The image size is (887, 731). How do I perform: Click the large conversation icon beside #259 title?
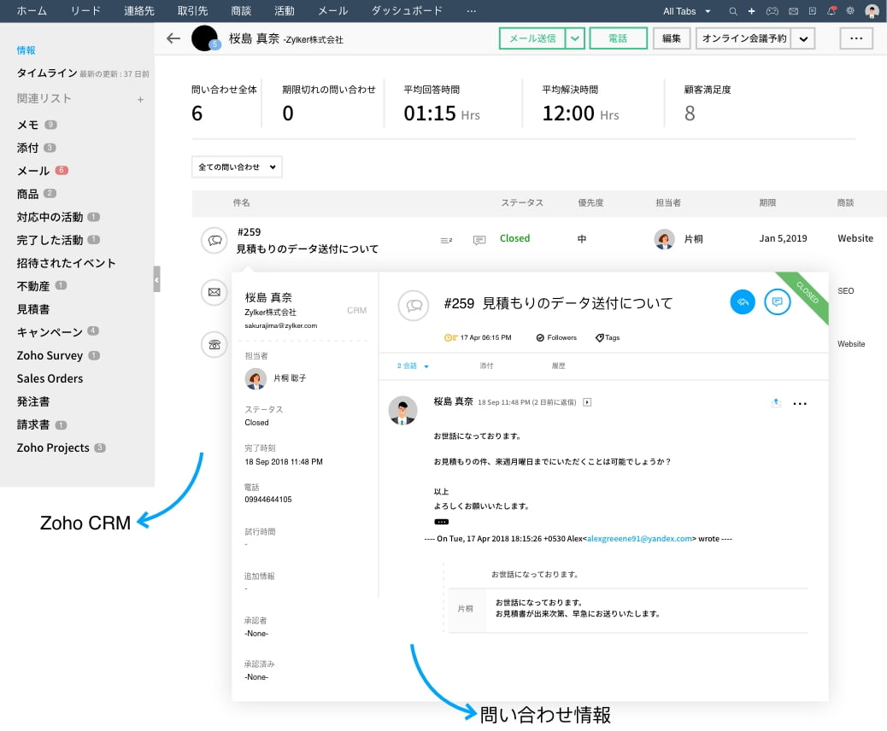[x=414, y=305]
